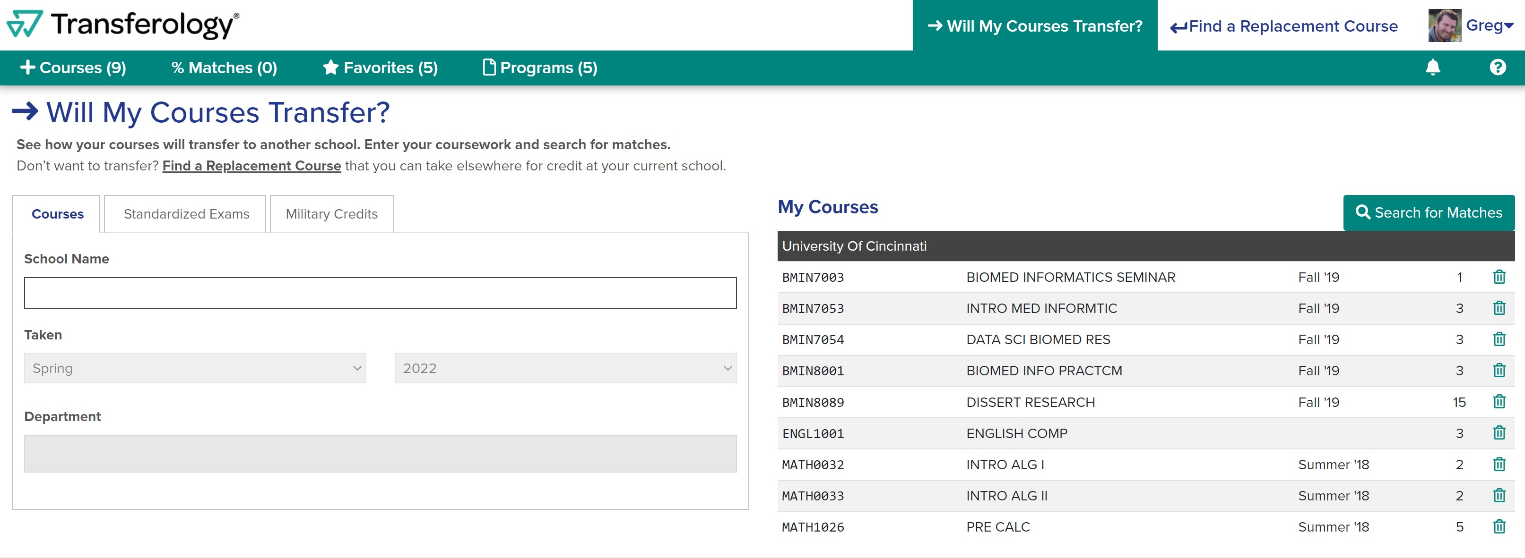Delete the BMIN7053 course with trash icon

pyautogui.click(x=1499, y=308)
